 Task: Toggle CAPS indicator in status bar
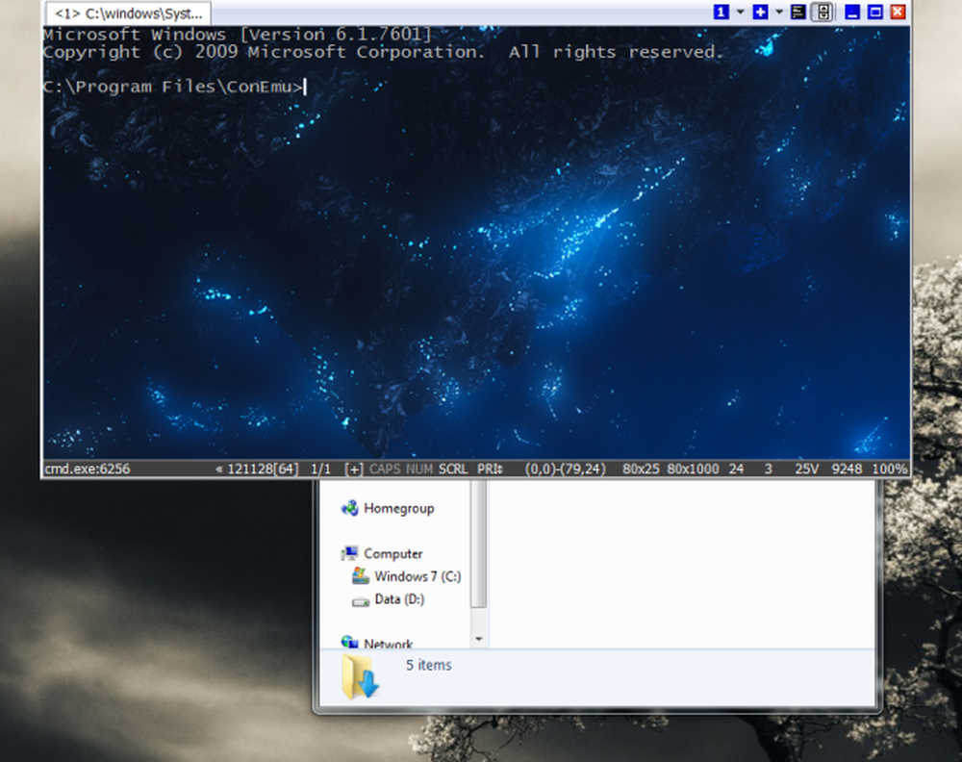[385, 470]
